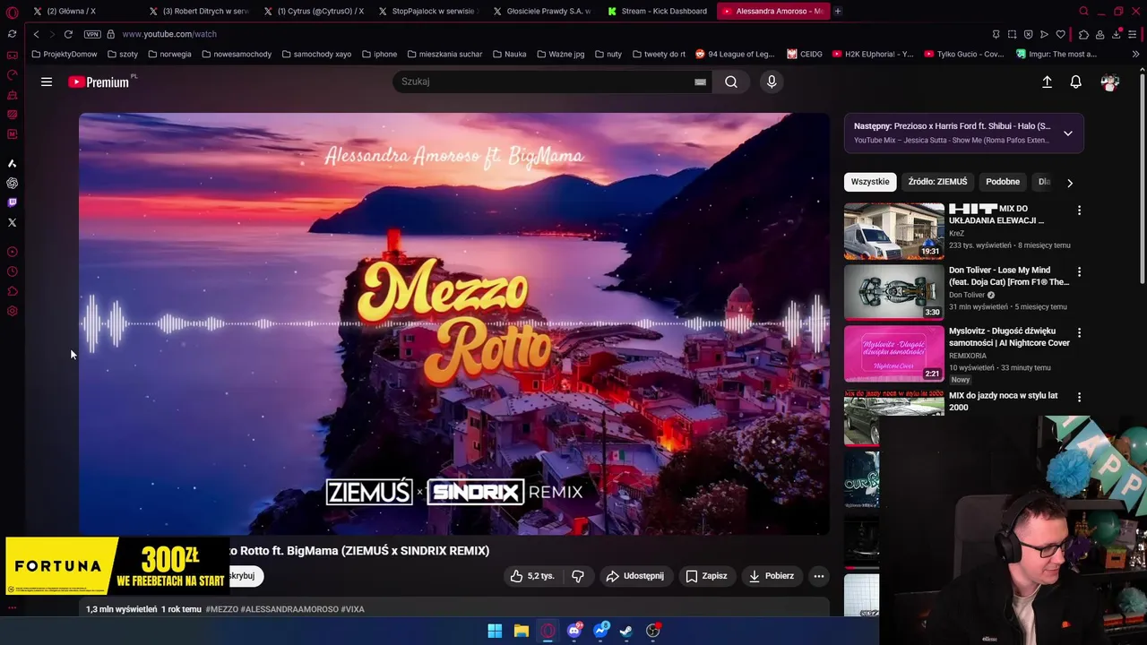Open the YouTube account avatar menu

(x=1109, y=82)
